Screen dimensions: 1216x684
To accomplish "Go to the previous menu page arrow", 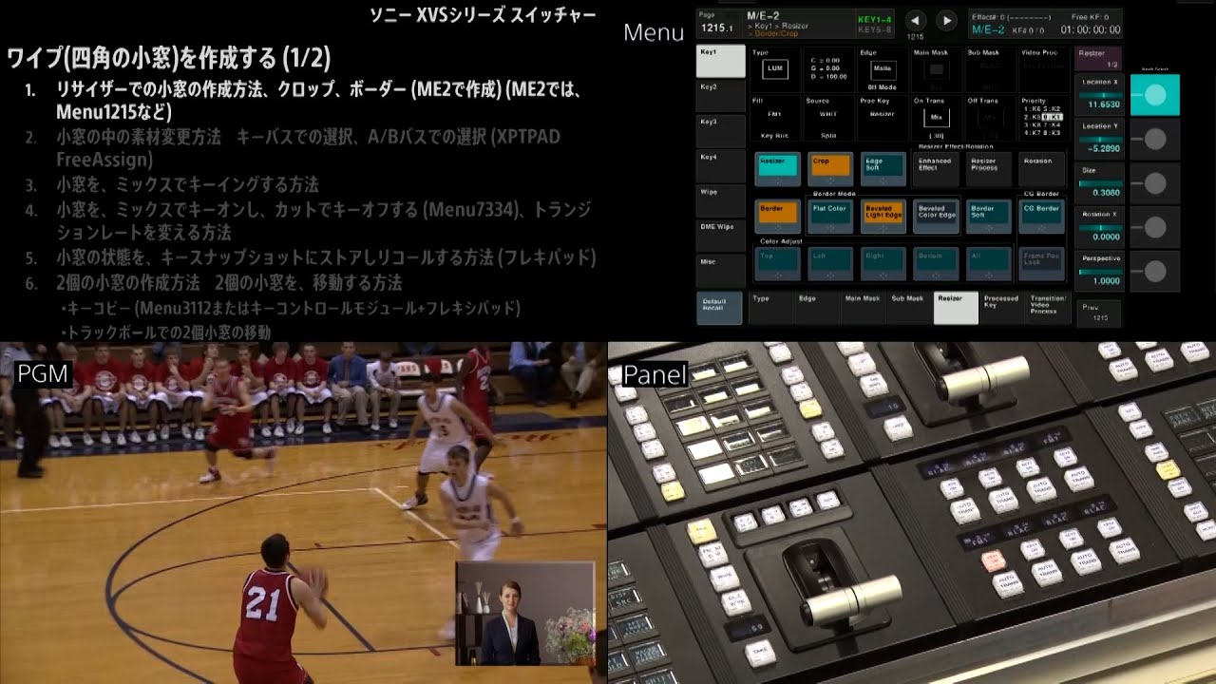I will tap(915, 20).
